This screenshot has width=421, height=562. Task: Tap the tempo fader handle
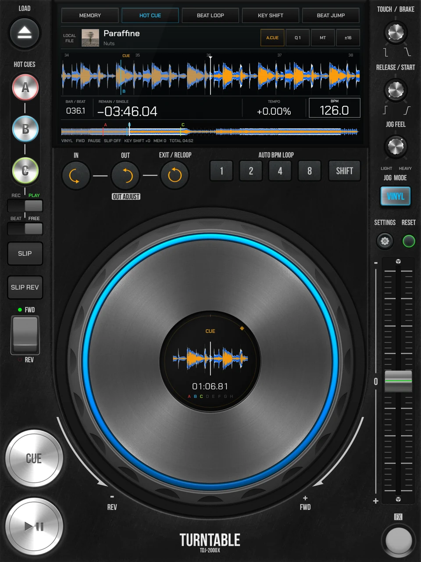(398, 381)
